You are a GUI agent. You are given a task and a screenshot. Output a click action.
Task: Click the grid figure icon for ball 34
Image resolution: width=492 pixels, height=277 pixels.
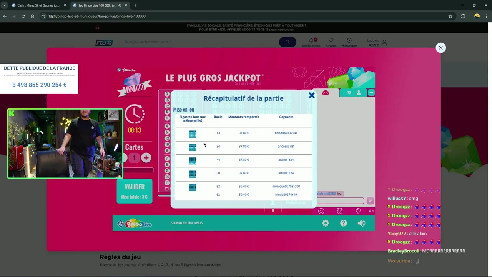click(x=193, y=147)
